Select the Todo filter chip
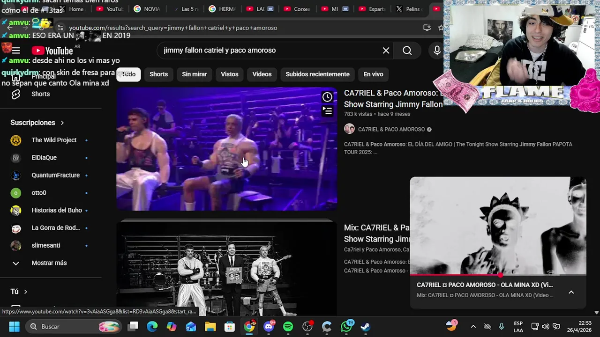 [128, 74]
